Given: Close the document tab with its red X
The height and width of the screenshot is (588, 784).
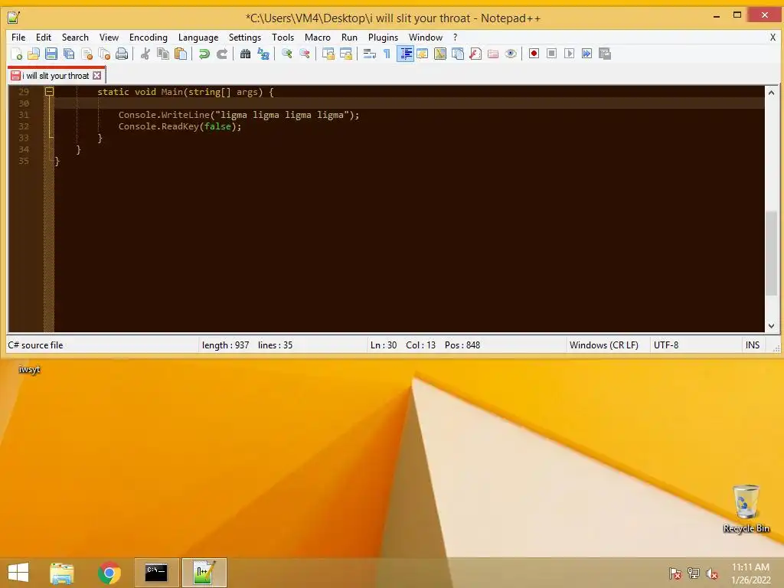Looking at the screenshot, I should click(97, 76).
